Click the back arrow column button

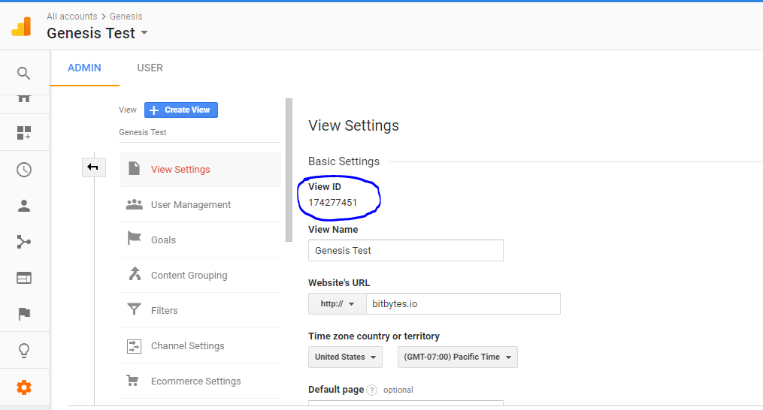93,167
